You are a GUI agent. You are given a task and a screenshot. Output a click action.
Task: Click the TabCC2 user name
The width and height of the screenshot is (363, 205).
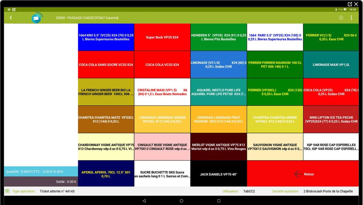[x=249, y=191]
